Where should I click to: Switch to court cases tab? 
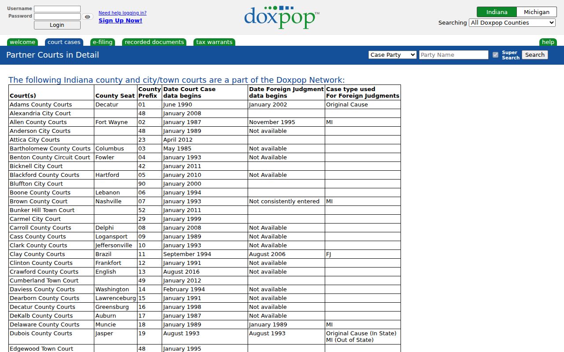(x=64, y=42)
